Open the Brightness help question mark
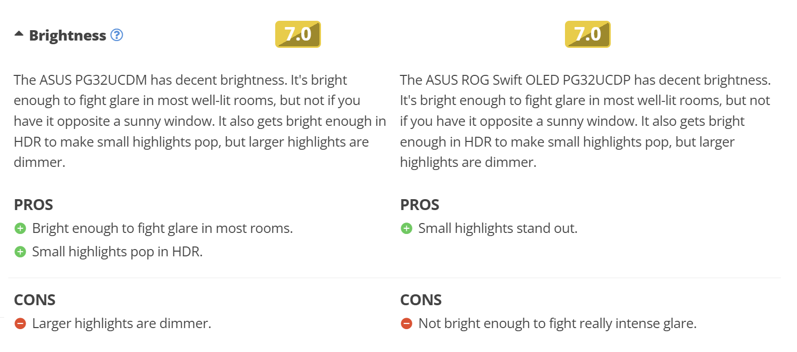Viewport: 797px width, 352px height. (117, 35)
